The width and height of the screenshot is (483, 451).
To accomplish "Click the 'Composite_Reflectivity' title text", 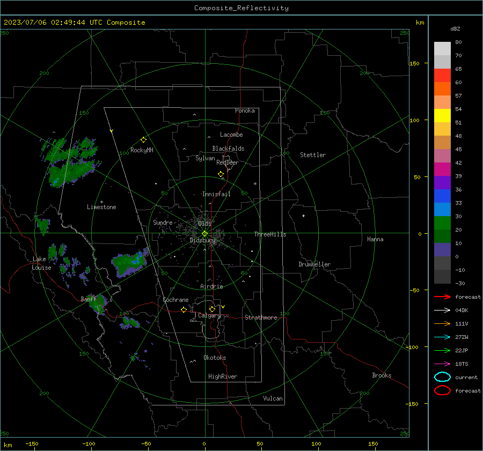I will tap(241, 8).
